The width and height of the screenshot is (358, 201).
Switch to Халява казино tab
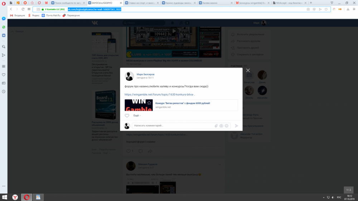click(x=216, y=3)
